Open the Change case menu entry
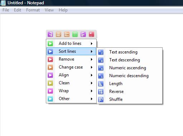The image size is (183, 136). [x=71, y=67]
